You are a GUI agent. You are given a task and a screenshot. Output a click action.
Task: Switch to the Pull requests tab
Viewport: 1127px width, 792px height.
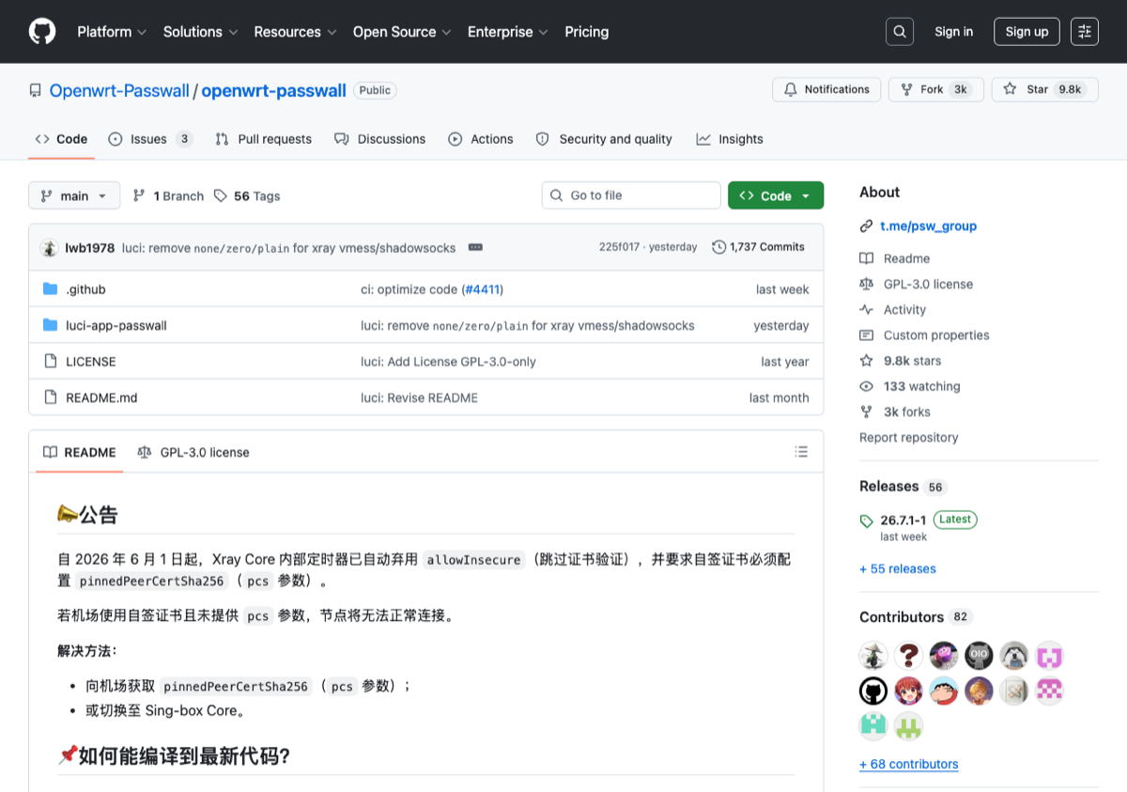(263, 139)
